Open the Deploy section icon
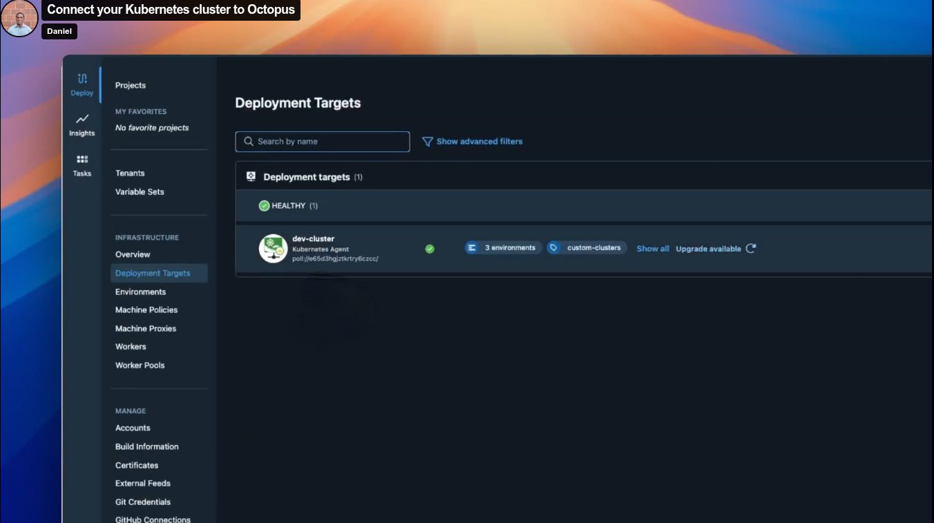The height and width of the screenshot is (523, 934). click(82, 79)
